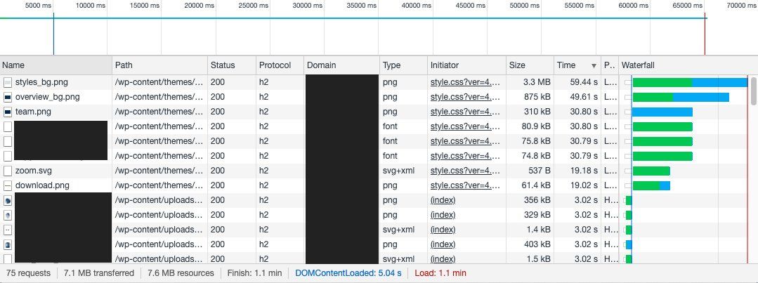Open (index) initiator link for 356 kB png
This screenshot has width=758, height=283.
click(443, 200)
